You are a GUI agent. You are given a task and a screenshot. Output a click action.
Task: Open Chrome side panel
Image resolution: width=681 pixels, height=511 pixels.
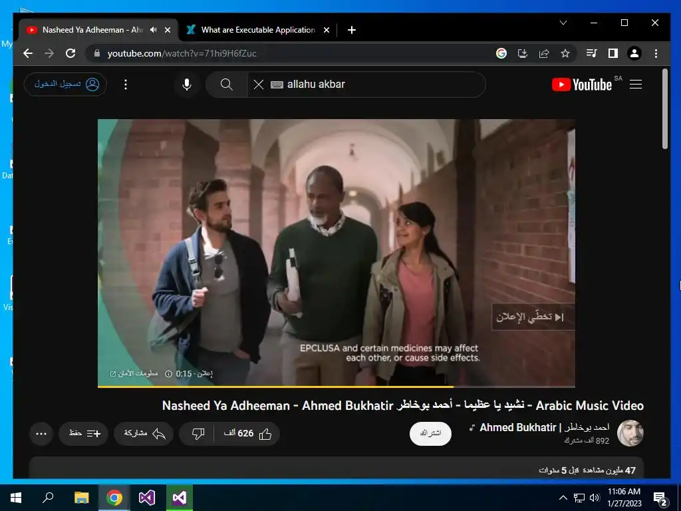pos(613,53)
